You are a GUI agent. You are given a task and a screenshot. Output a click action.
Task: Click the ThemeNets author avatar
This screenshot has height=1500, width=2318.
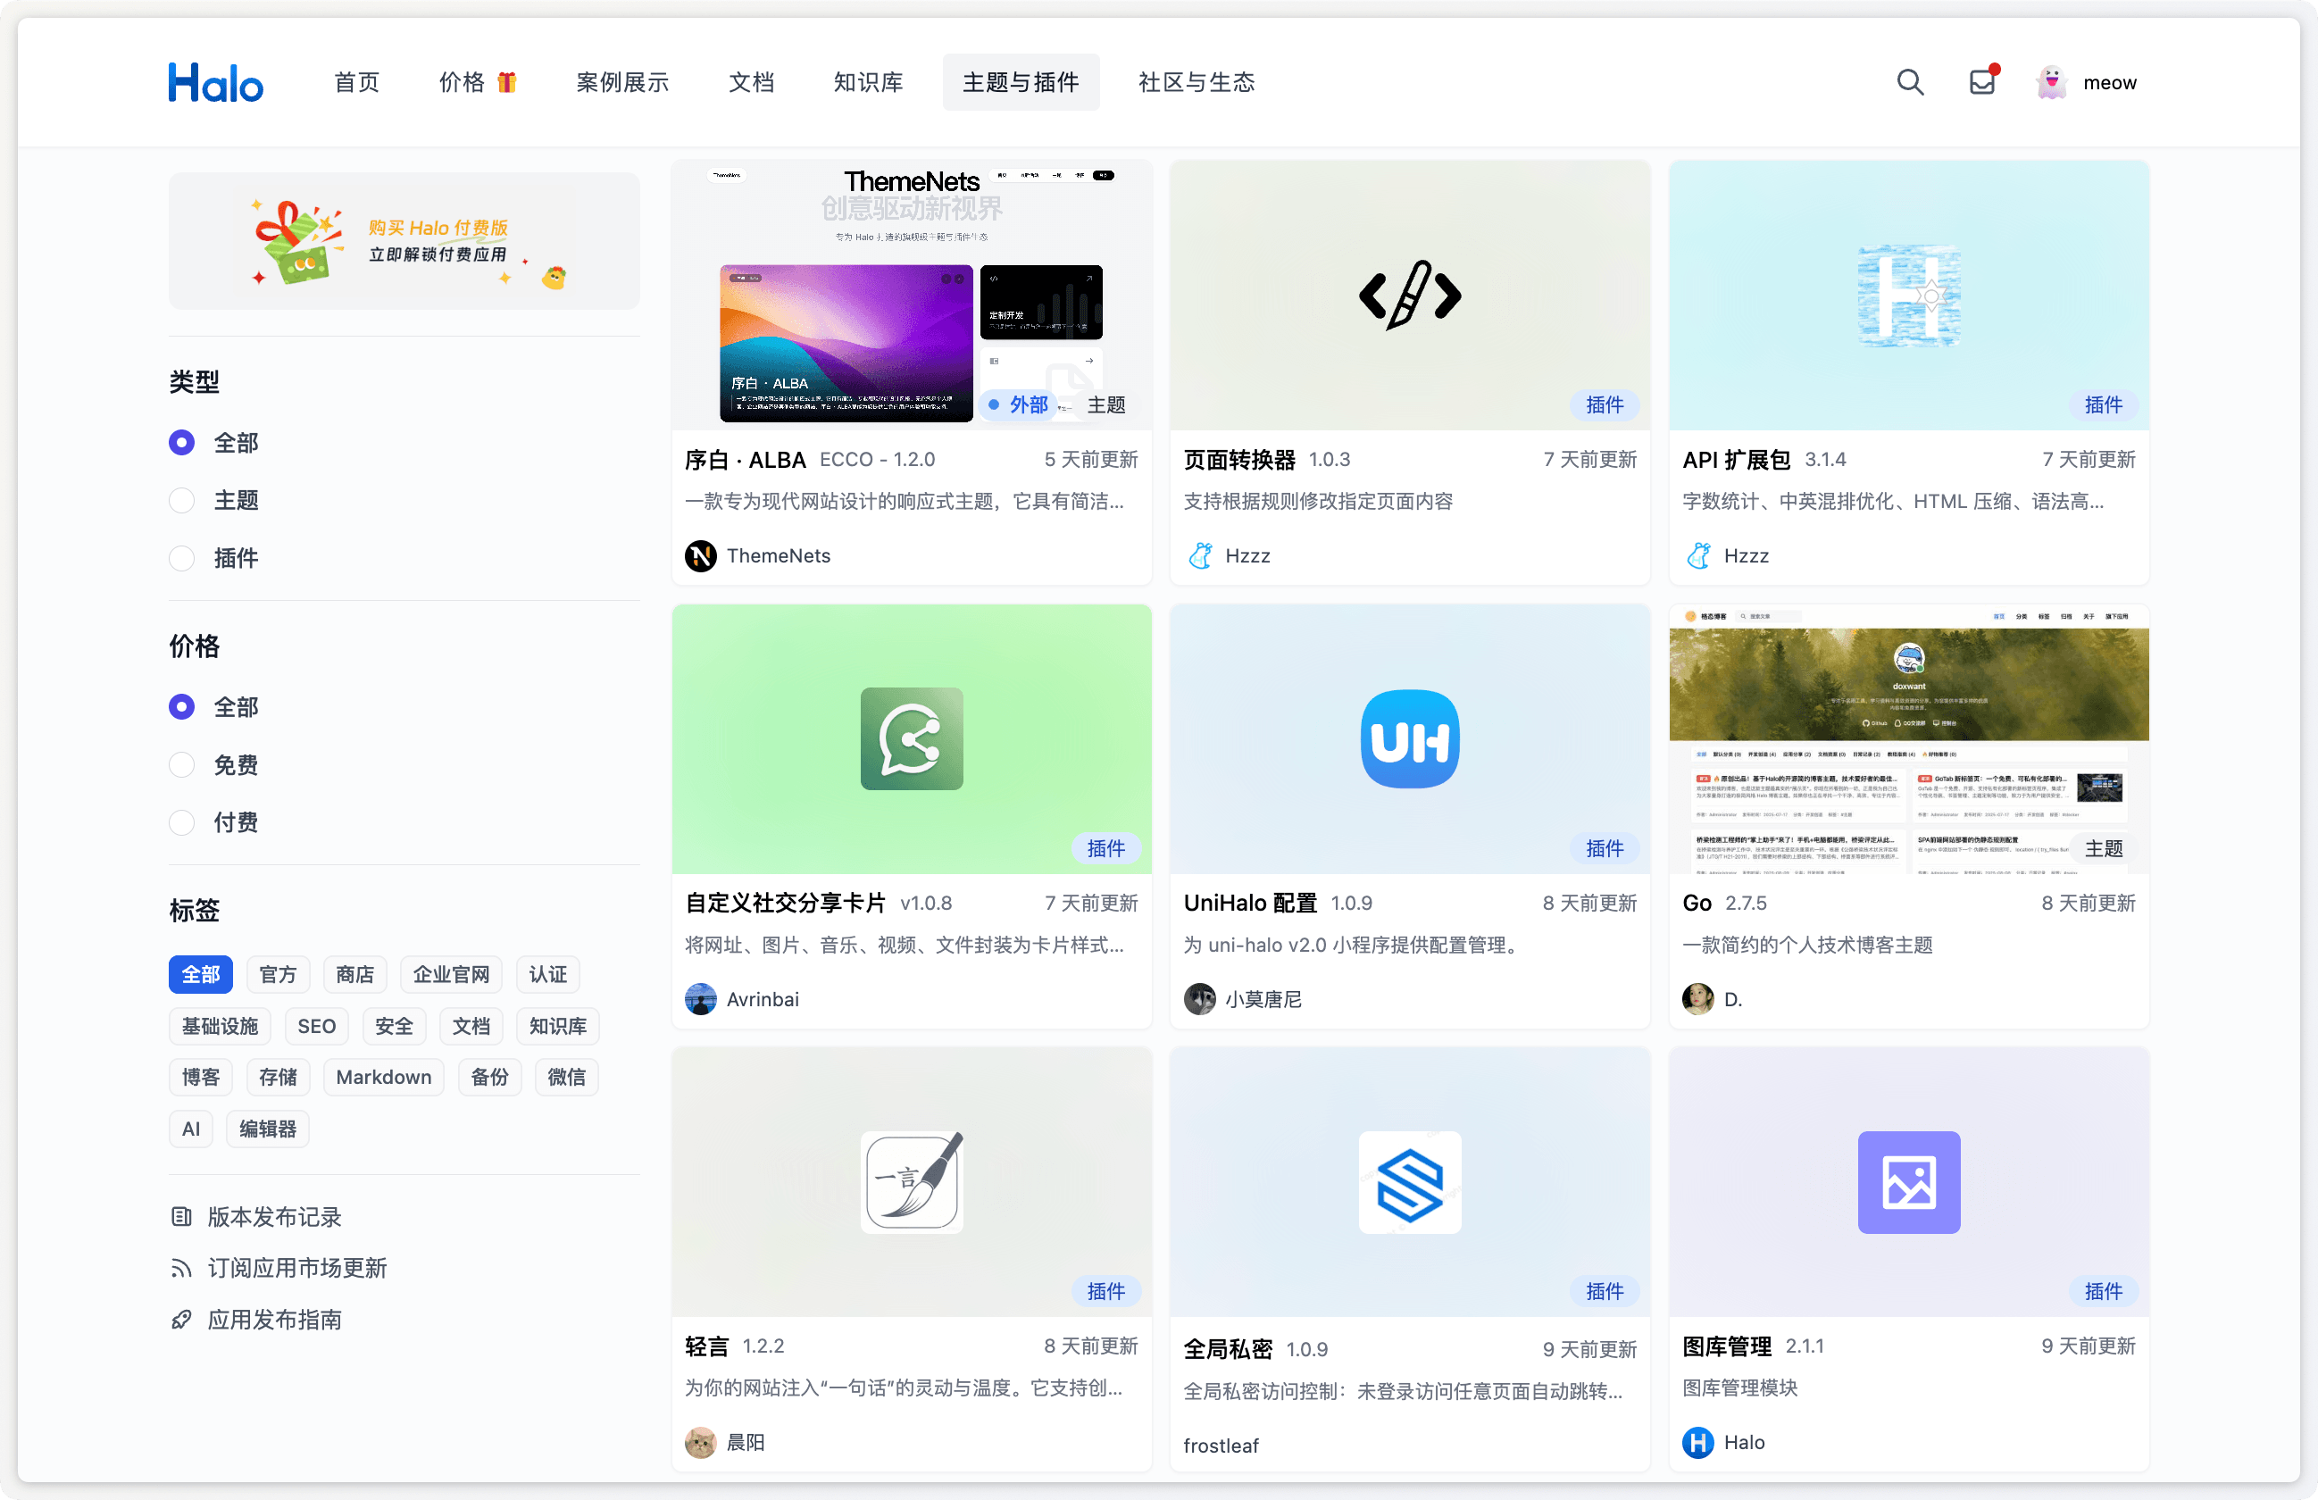click(700, 555)
